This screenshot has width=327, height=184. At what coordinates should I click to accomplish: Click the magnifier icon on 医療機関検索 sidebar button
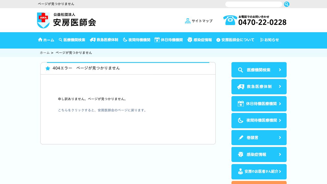coord(240,70)
